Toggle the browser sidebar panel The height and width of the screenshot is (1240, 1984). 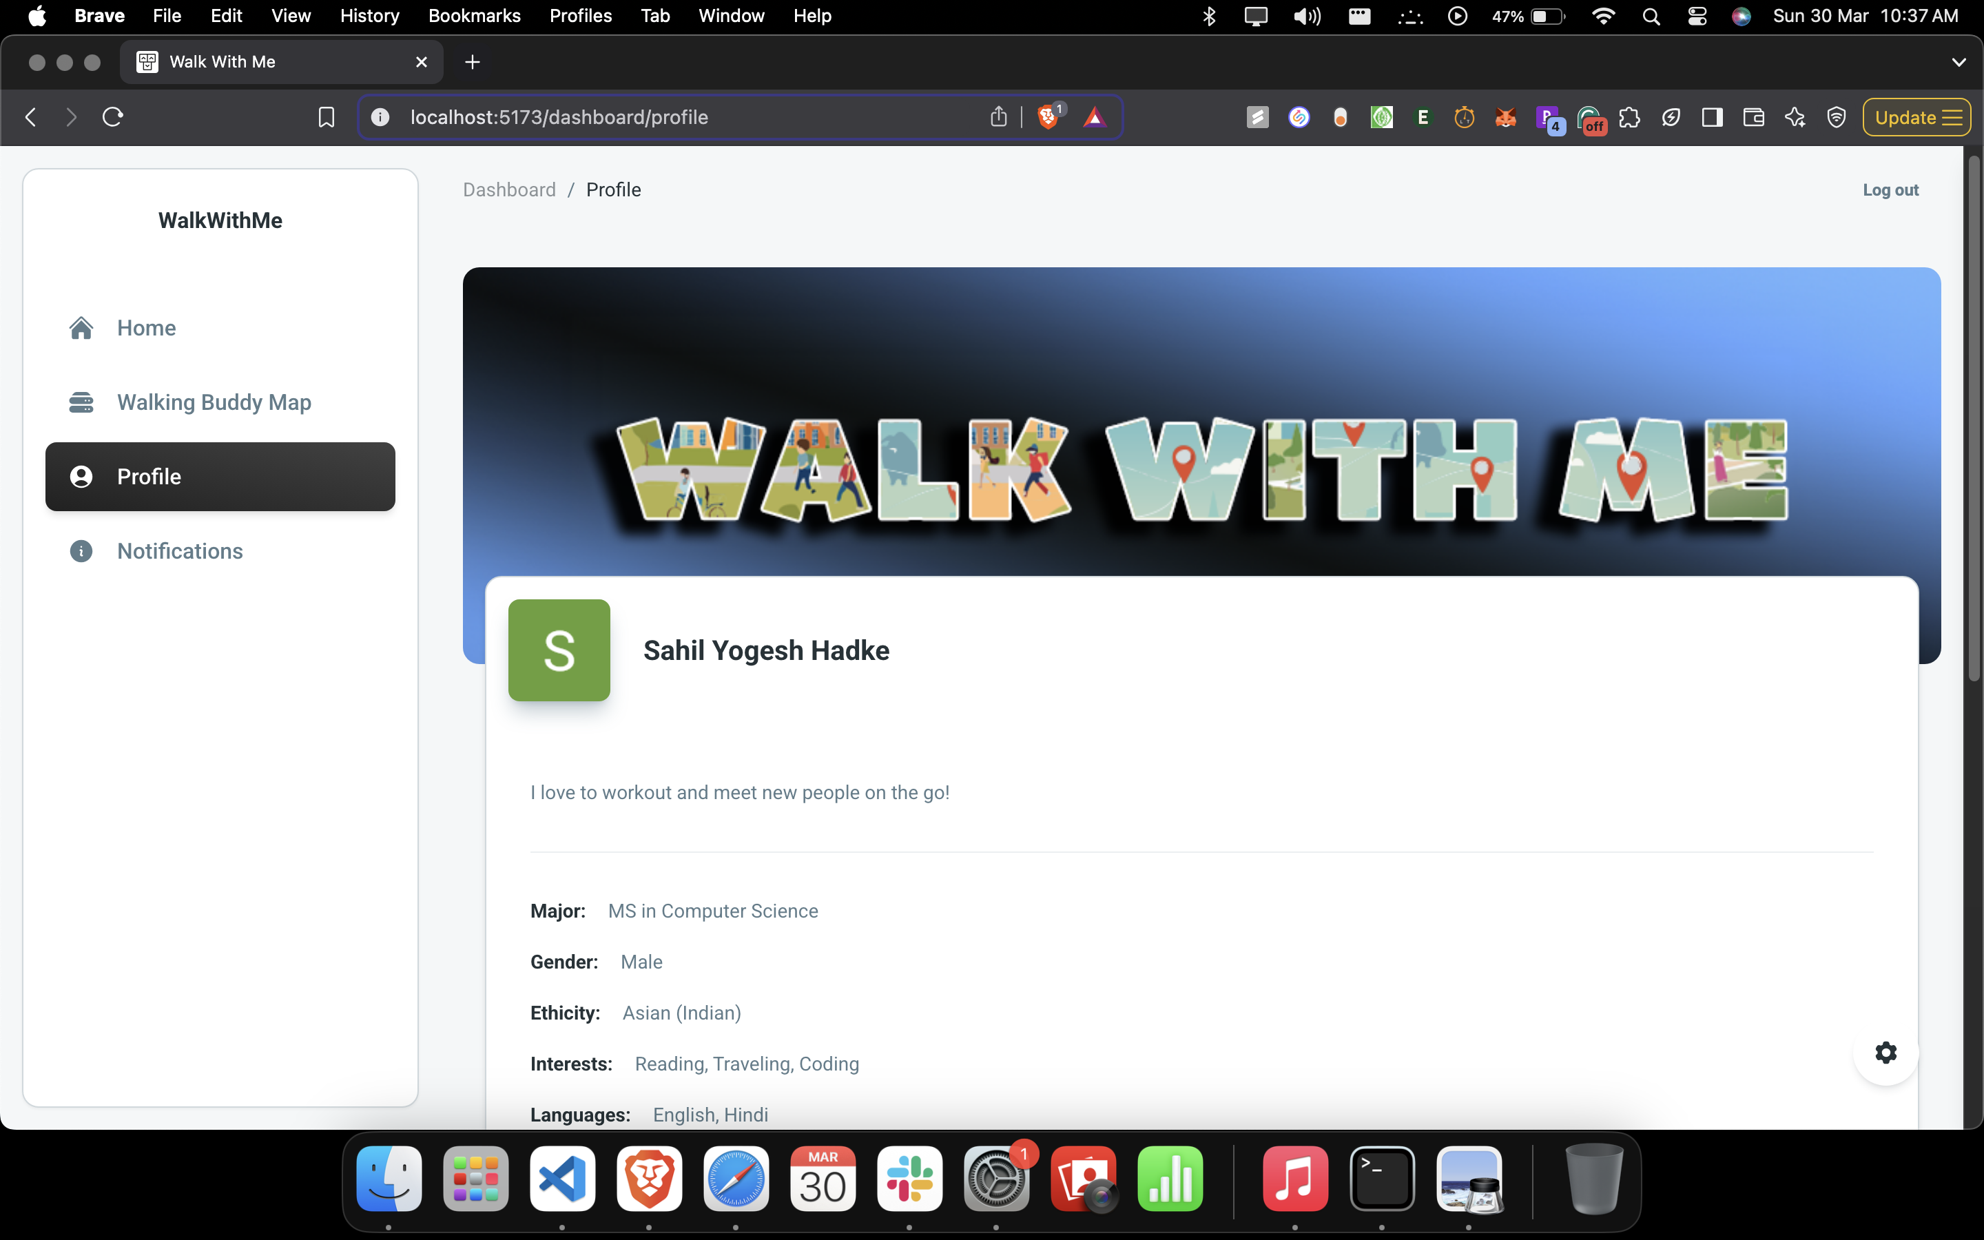(1712, 117)
